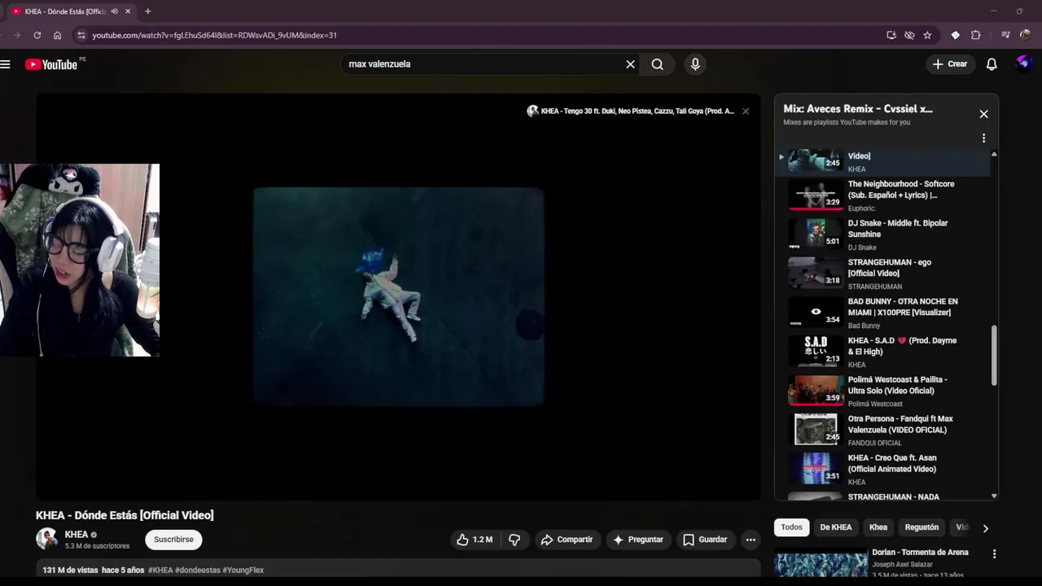Screen dimensions: 1042x586
Task: Click the #KHEA hashtag
Action: tap(160, 571)
